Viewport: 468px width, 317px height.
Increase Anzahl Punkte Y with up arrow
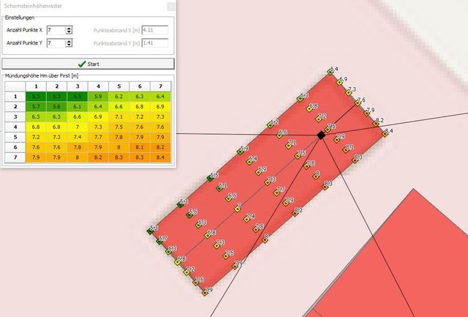tap(69, 41)
